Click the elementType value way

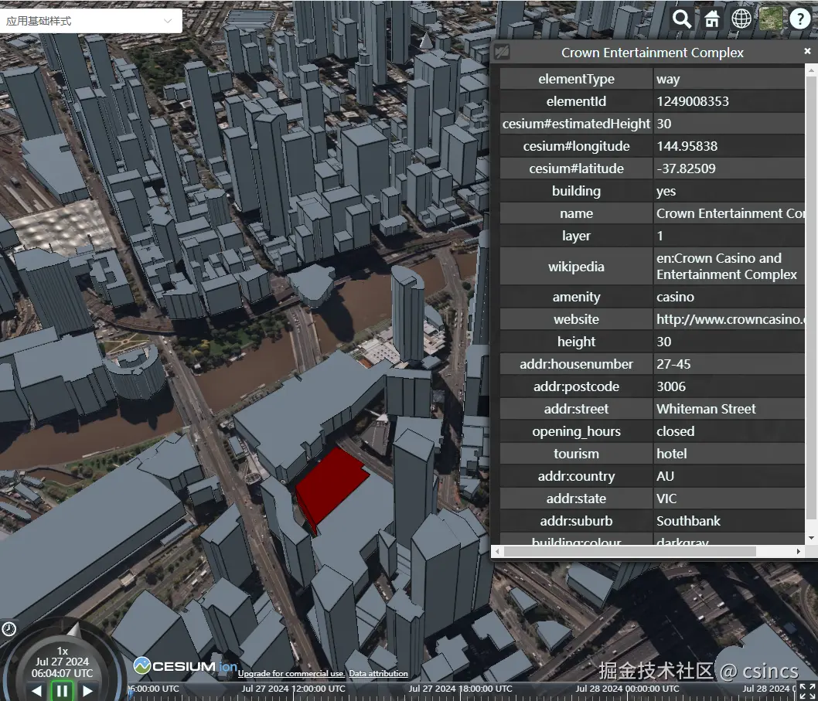pos(668,80)
